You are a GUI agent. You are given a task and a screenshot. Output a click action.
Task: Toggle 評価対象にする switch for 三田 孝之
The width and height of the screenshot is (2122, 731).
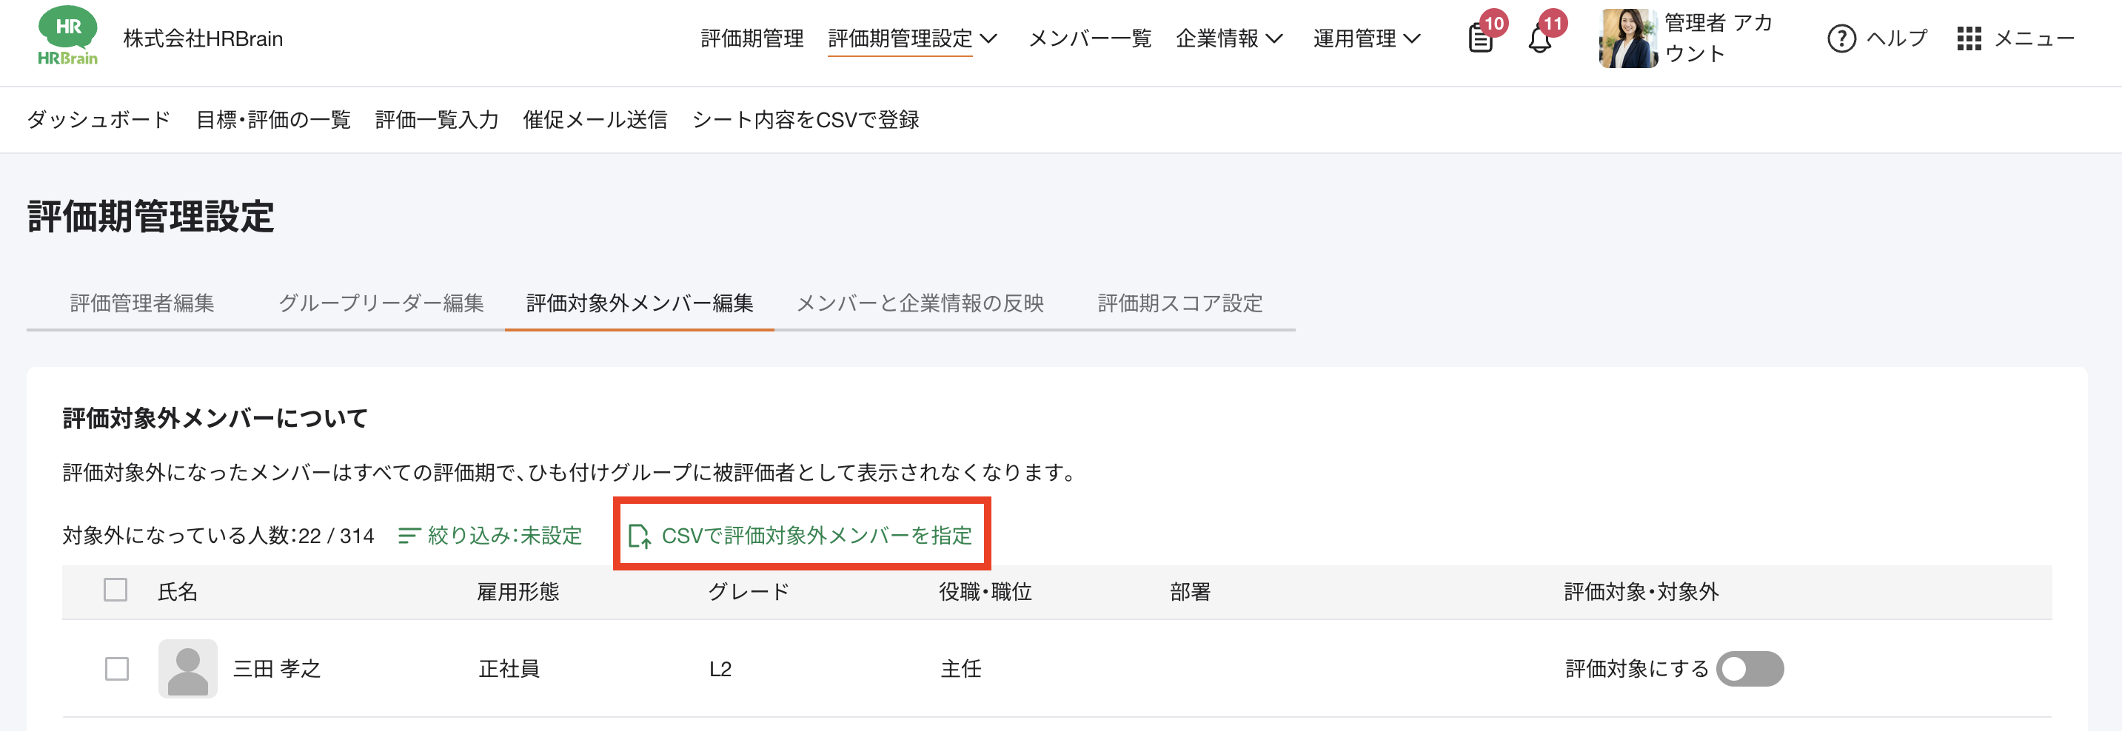tap(1750, 668)
